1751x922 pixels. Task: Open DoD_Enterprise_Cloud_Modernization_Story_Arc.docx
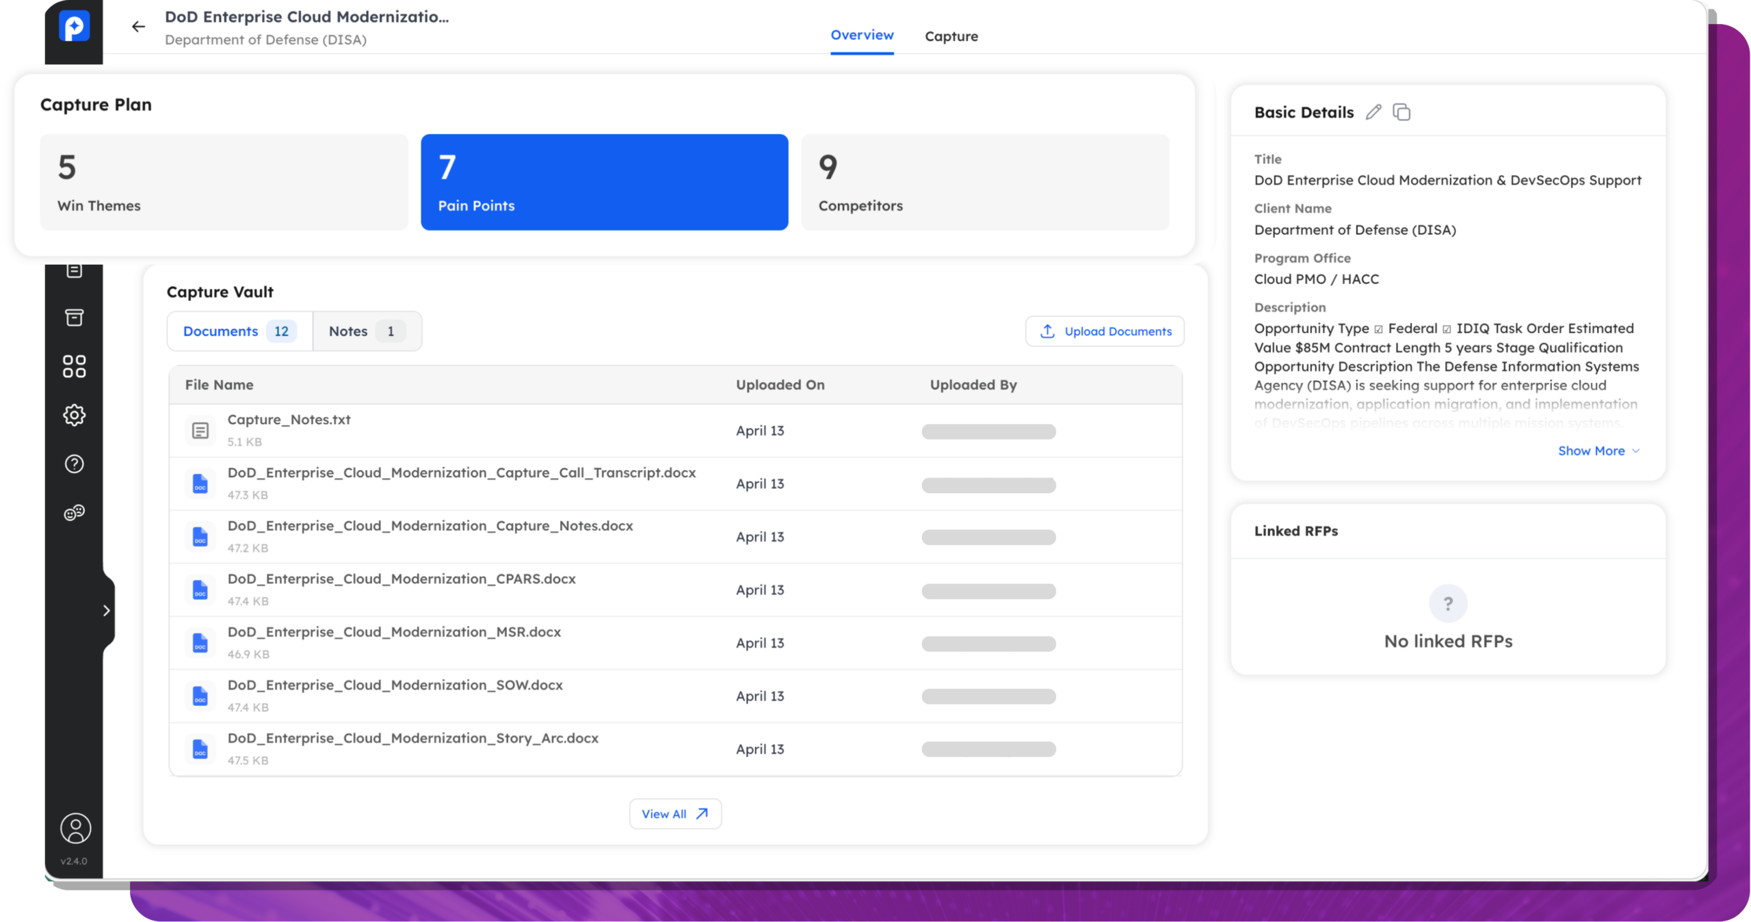pyautogui.click(x=412, y=738)
